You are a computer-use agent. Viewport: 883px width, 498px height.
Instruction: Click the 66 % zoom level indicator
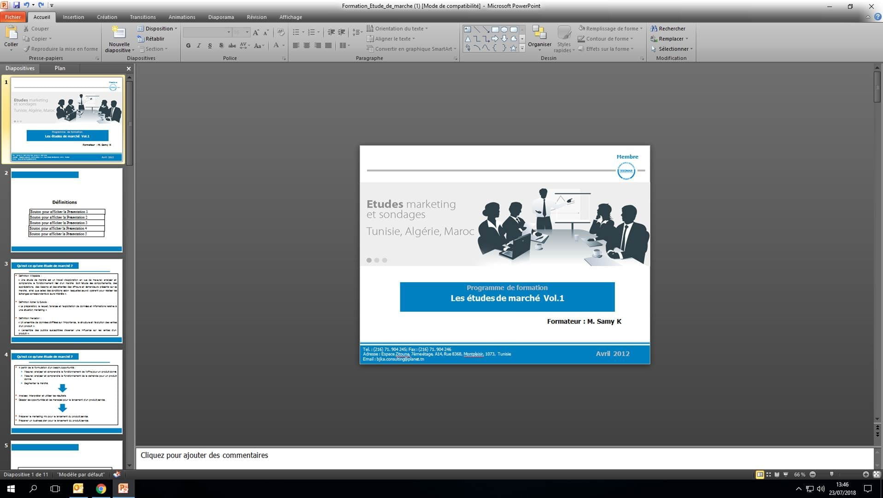point(800,474)
